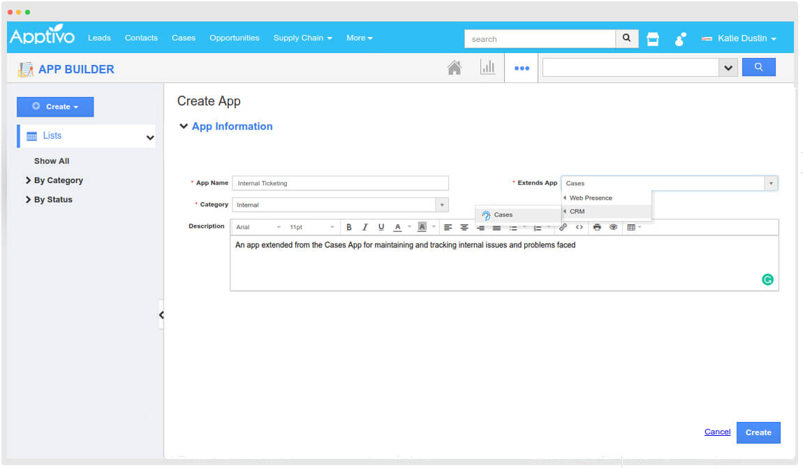Open the insert code view
The image size is (803, 468).
580,226
